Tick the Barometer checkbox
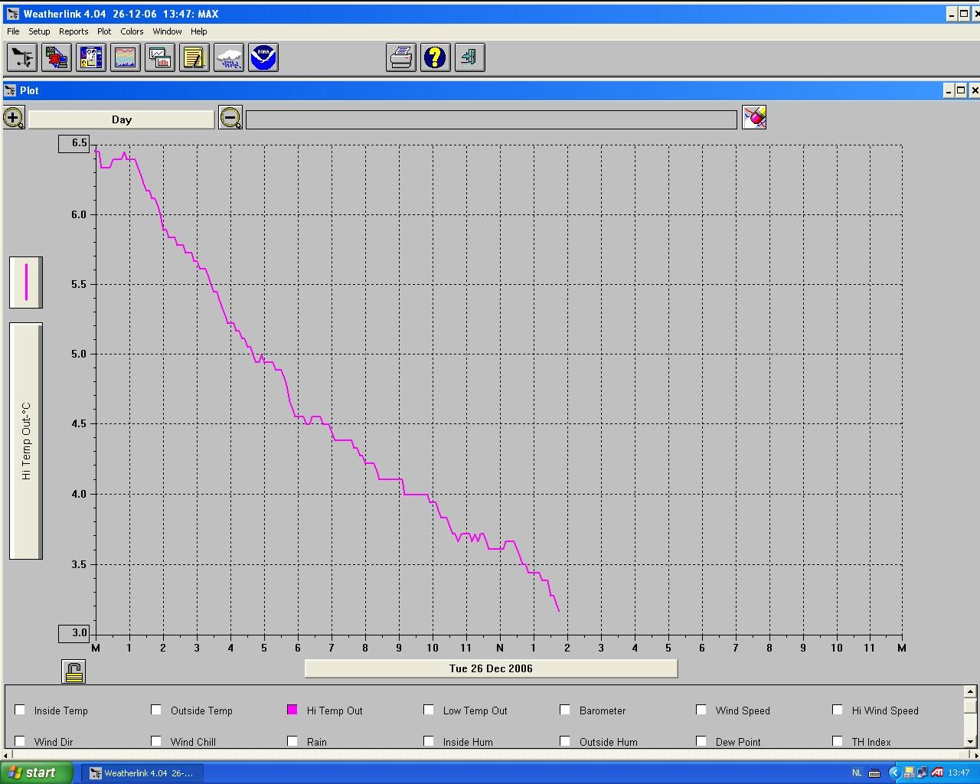980x784 pixels. point(565,710)
